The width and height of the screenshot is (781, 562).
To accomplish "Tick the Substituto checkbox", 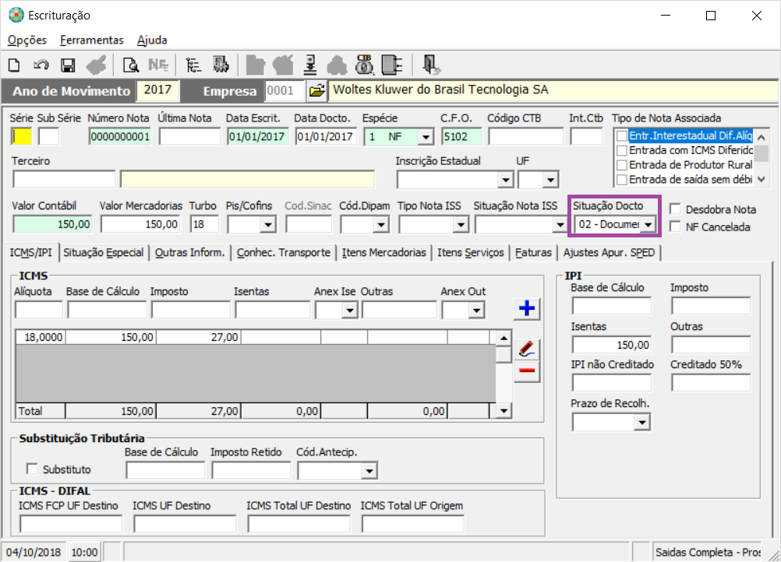I will click(33, 469).
